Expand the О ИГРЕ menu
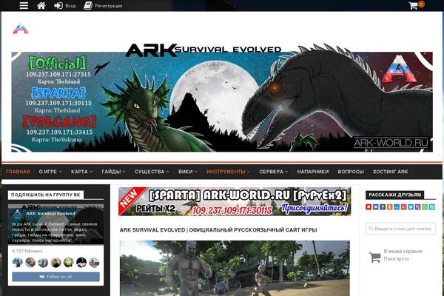 (x=50, y=172)
